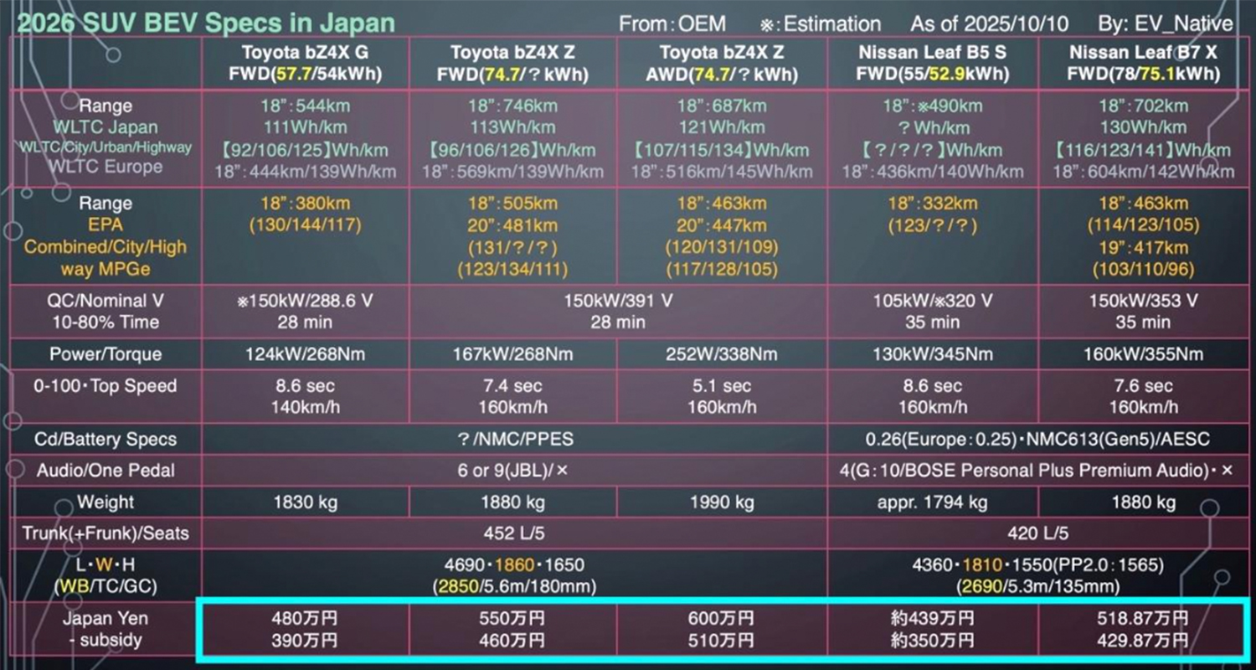
Task: Select the Nissan Leaf B7 X column header
Action: point(1142,61)
